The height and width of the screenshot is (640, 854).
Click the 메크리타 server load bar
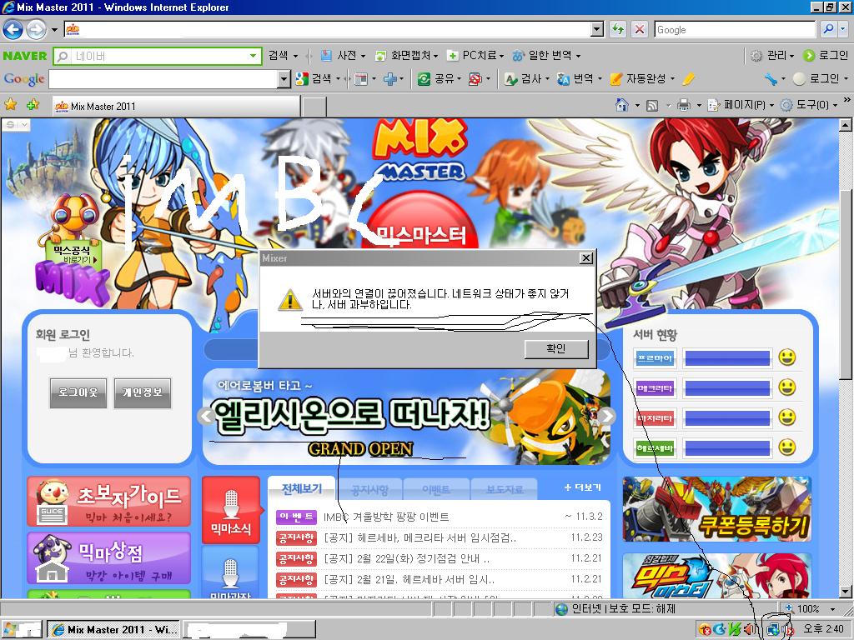click(727, 388)
